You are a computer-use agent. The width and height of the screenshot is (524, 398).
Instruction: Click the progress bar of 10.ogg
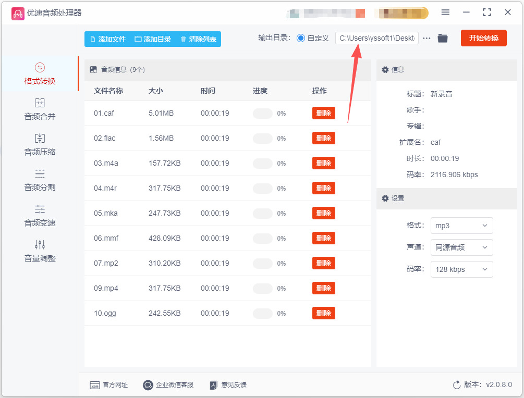(x=263, y=314)
